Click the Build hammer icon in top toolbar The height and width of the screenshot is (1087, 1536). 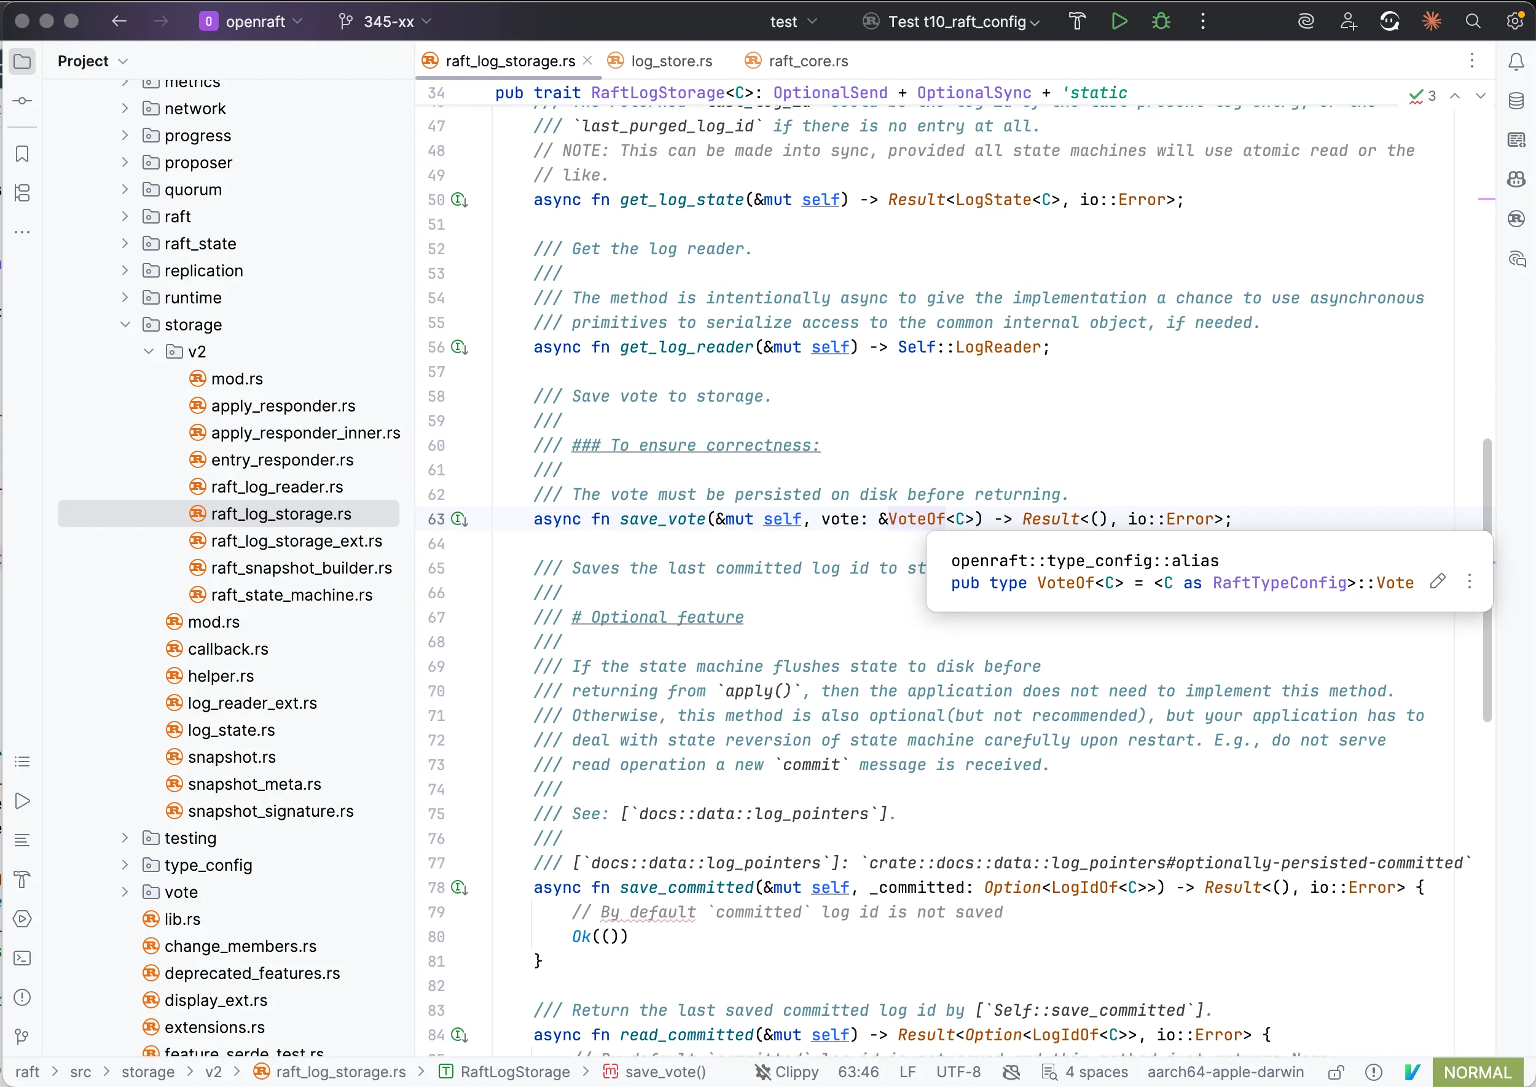[1076, 21]
